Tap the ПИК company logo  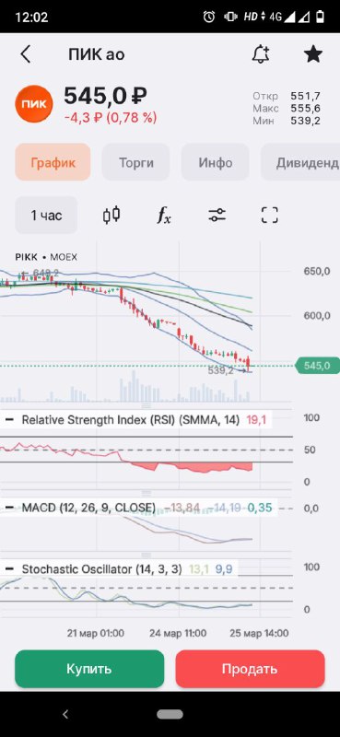coord(34,104)
